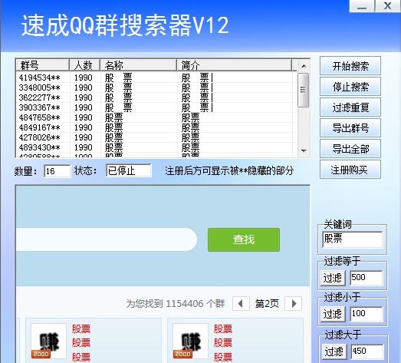The width and height of the screenshot is (401, 363).
Task: Click the 名称 column header
Action: tap(138, 65)
